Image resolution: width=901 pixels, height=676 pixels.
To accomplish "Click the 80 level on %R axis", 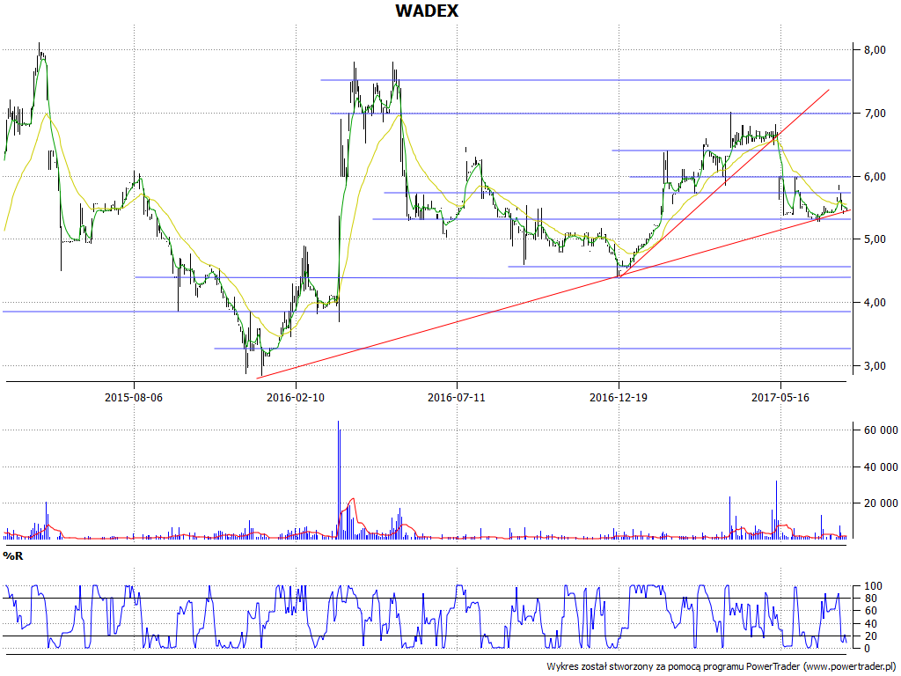I will [870, 599].
